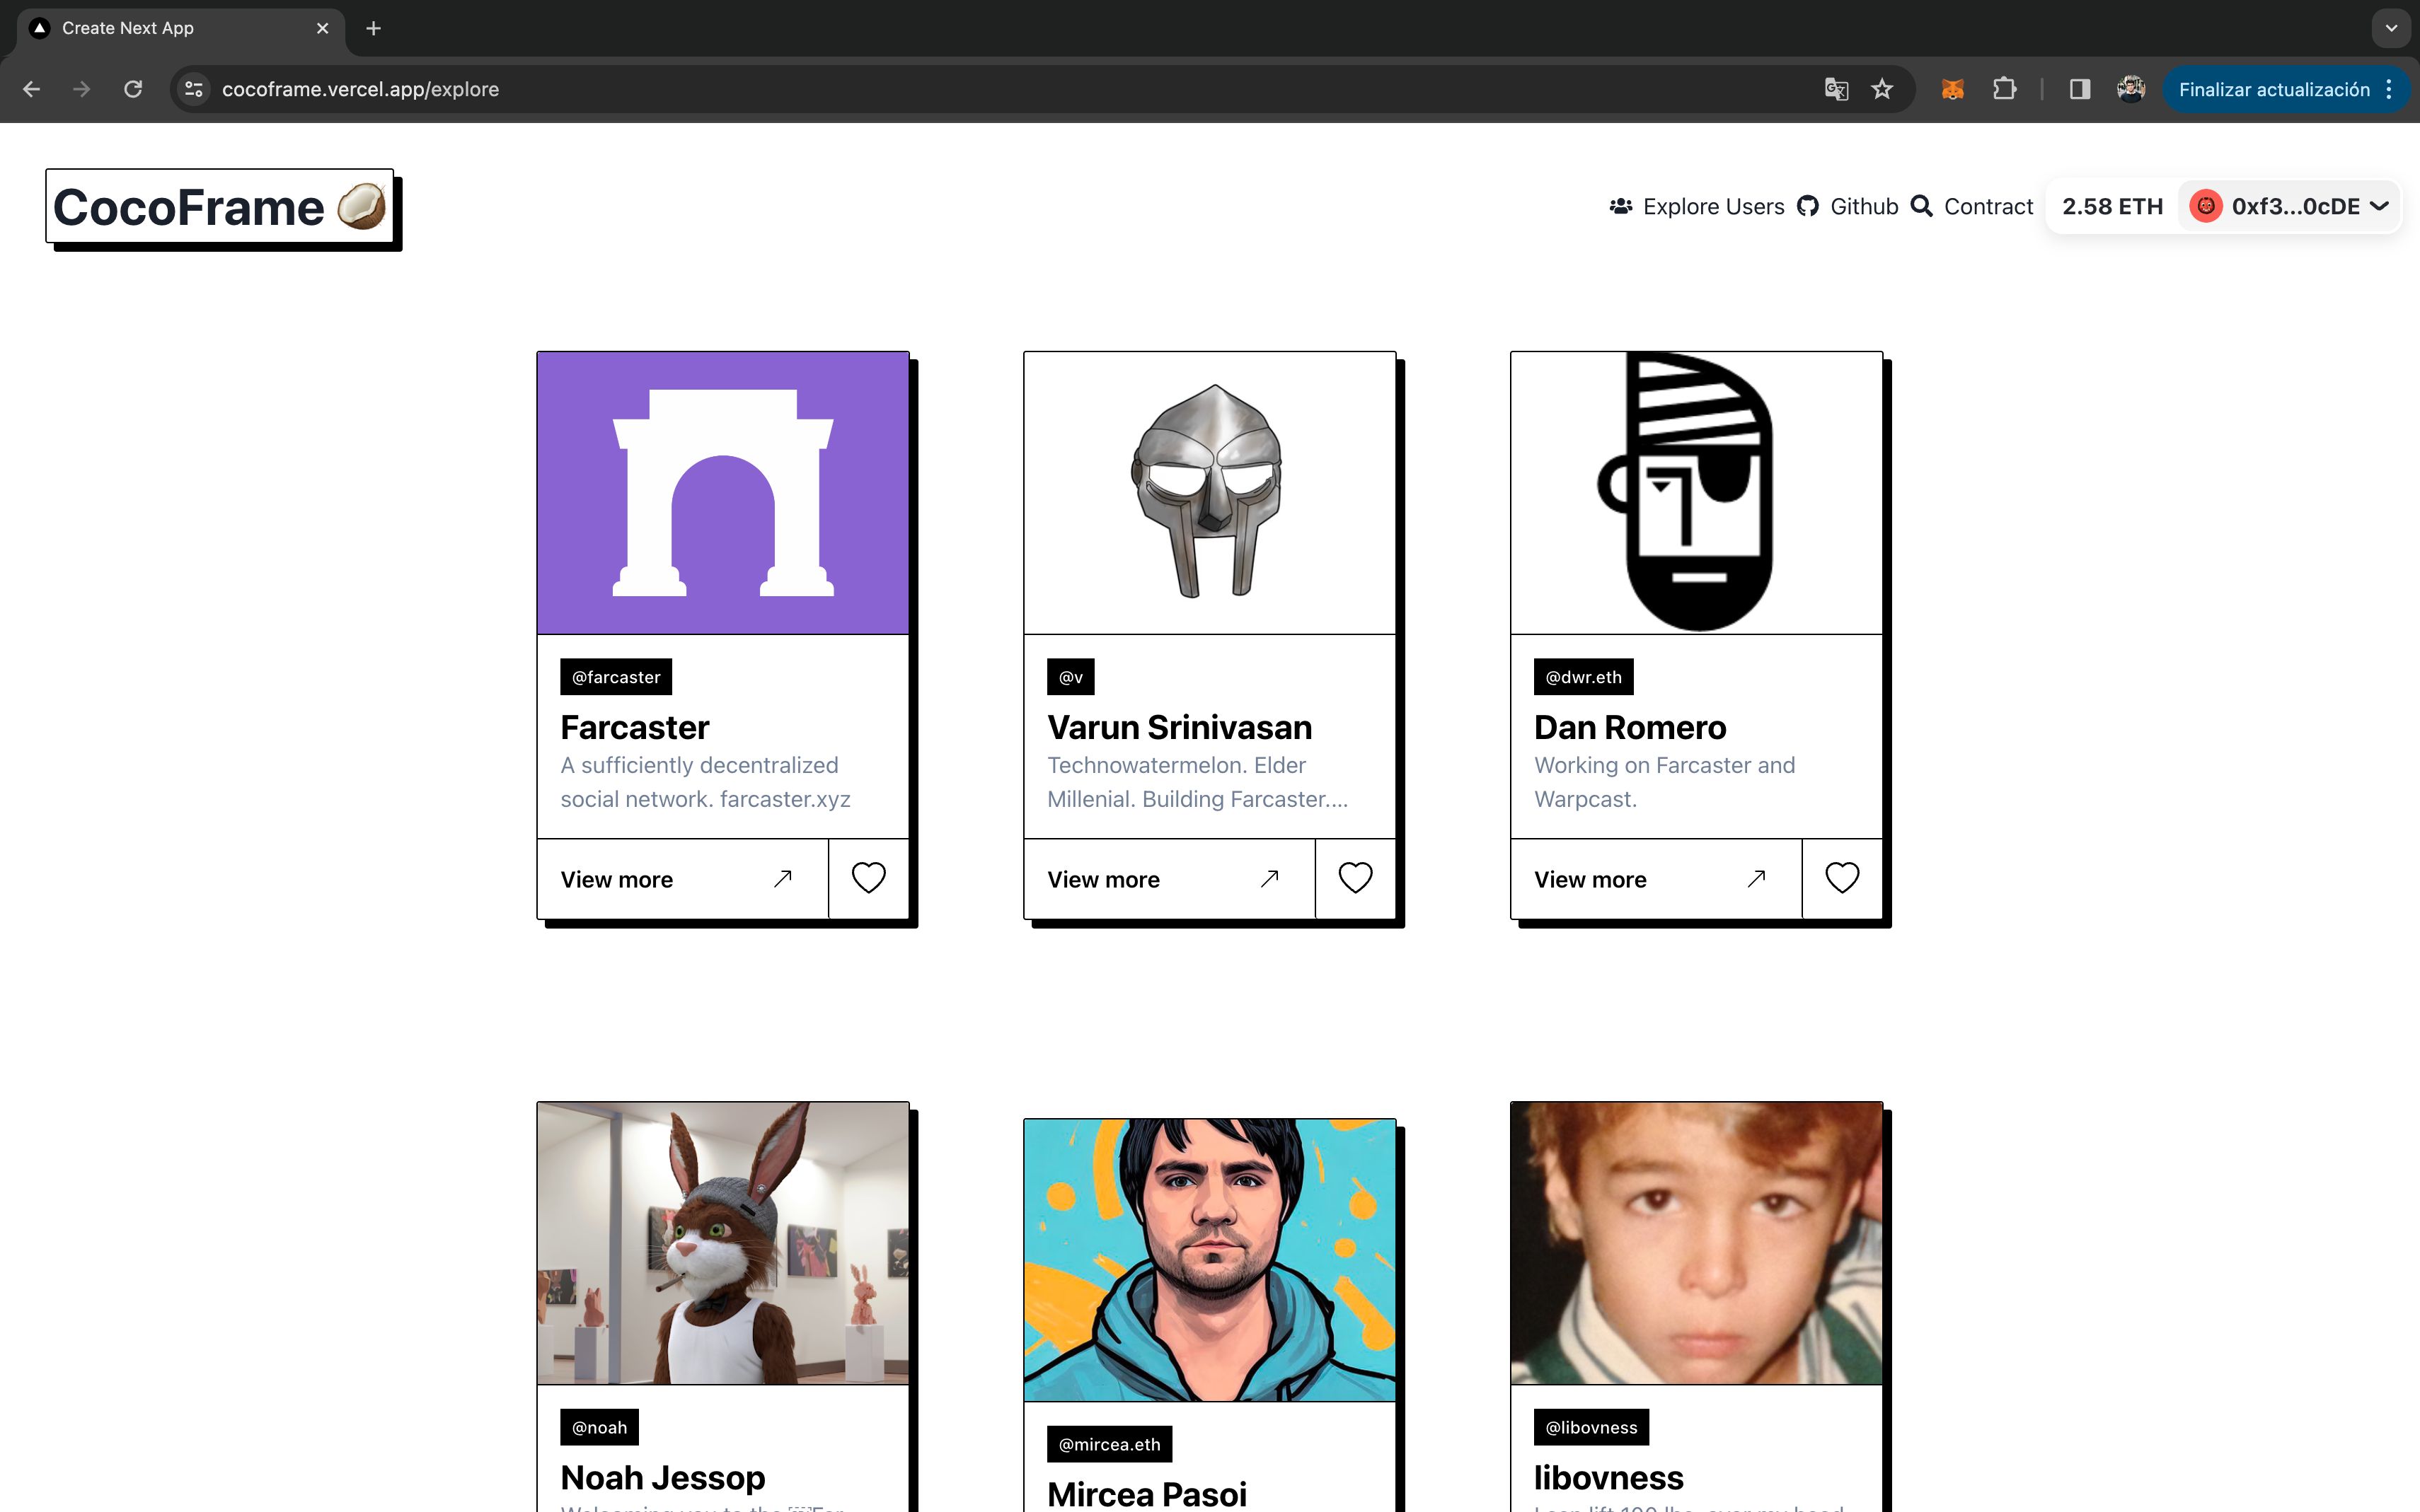
Task: Open a new browser tab
Action: [373, 28]
